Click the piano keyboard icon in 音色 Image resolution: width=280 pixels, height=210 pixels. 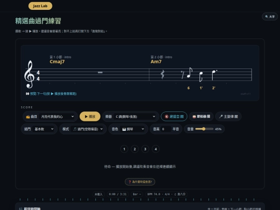click(x=124, y=129)
